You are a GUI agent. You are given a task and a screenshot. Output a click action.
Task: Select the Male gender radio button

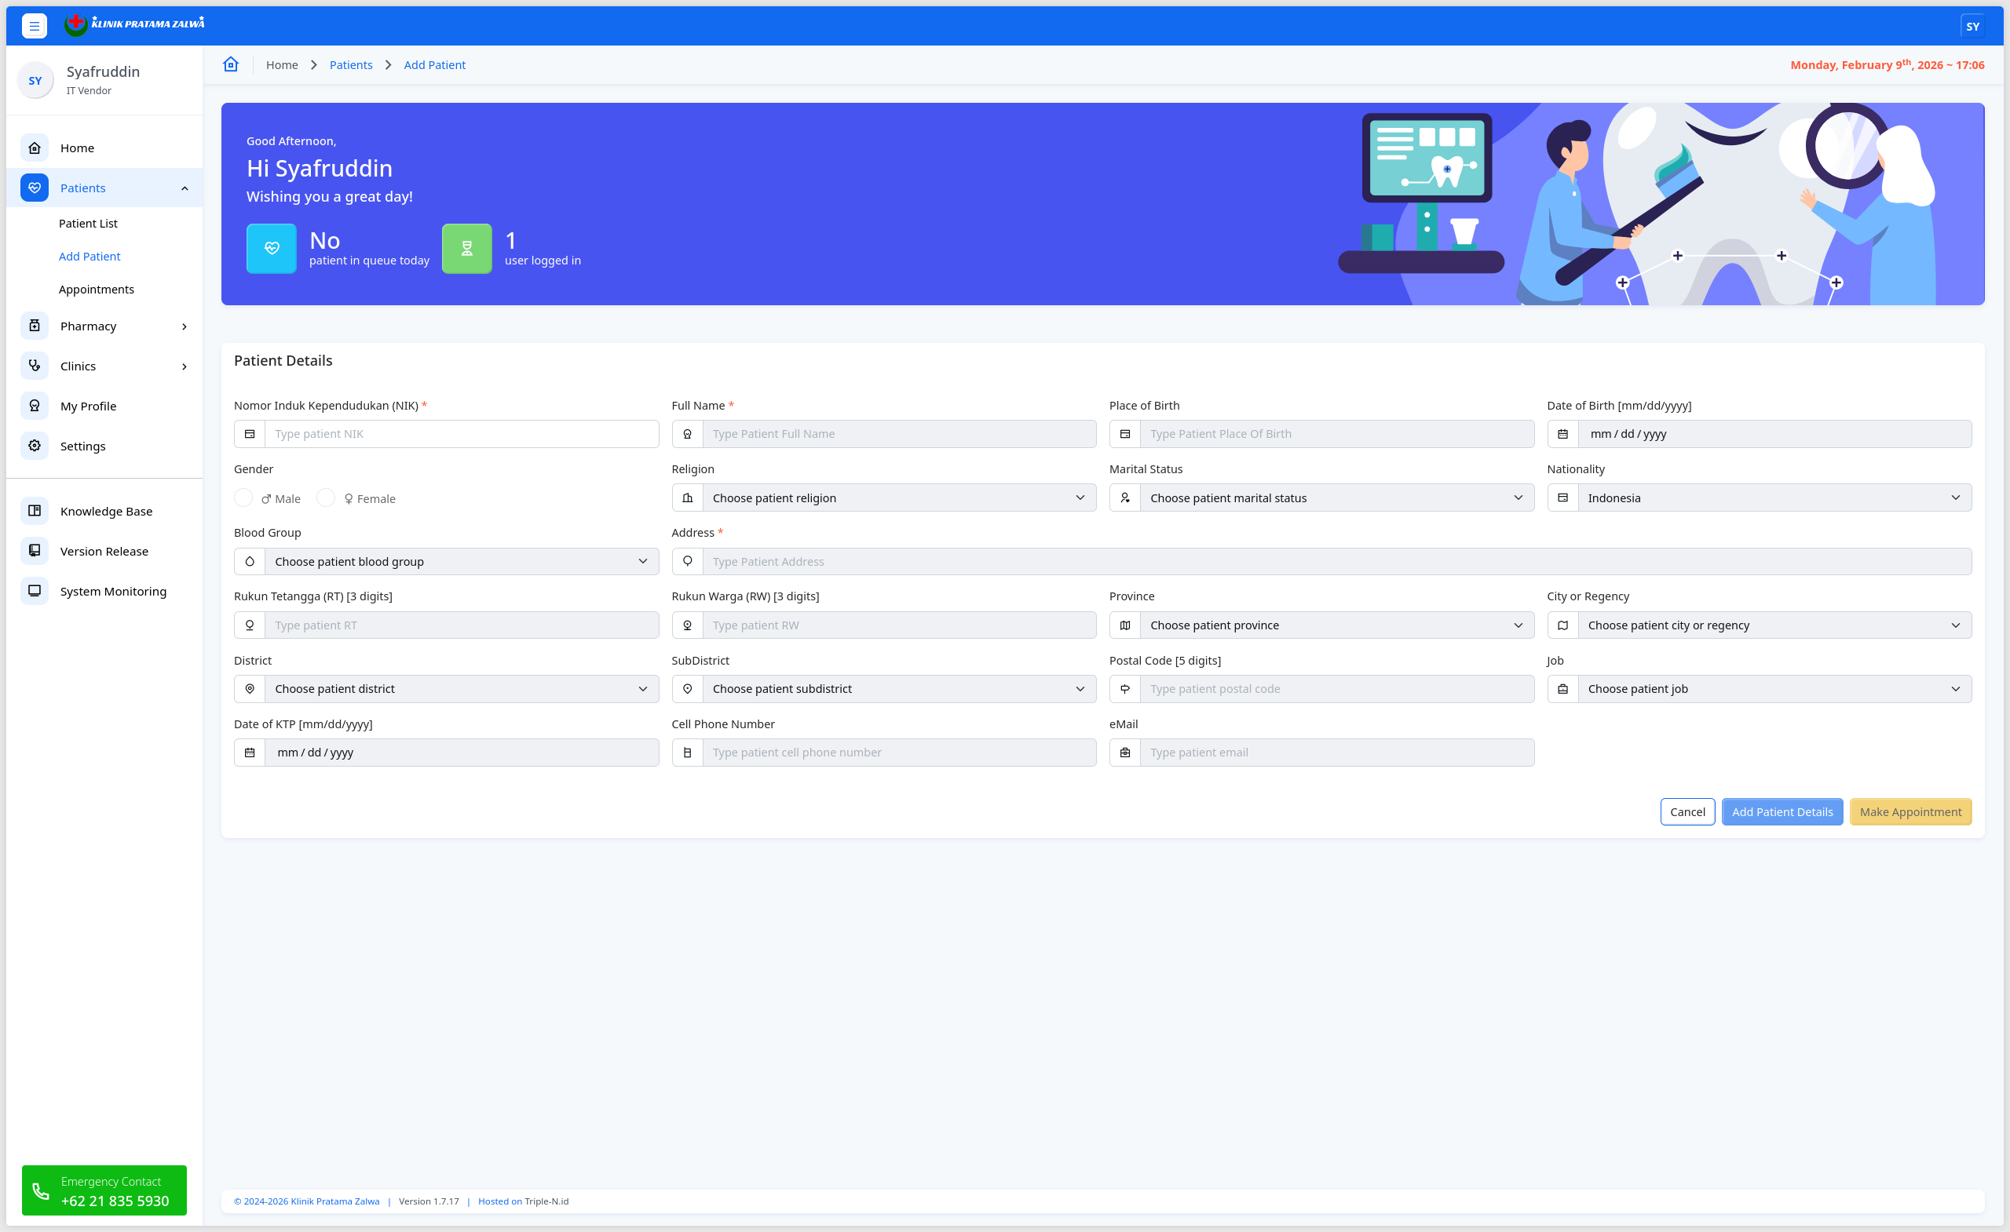(x=243, y=498)
